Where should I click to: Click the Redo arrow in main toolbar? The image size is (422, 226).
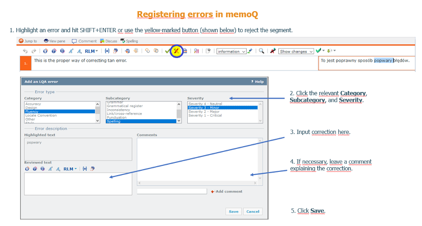tap(34, 51)
